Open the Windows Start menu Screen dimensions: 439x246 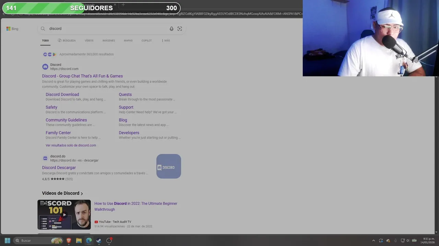[8, 241]
